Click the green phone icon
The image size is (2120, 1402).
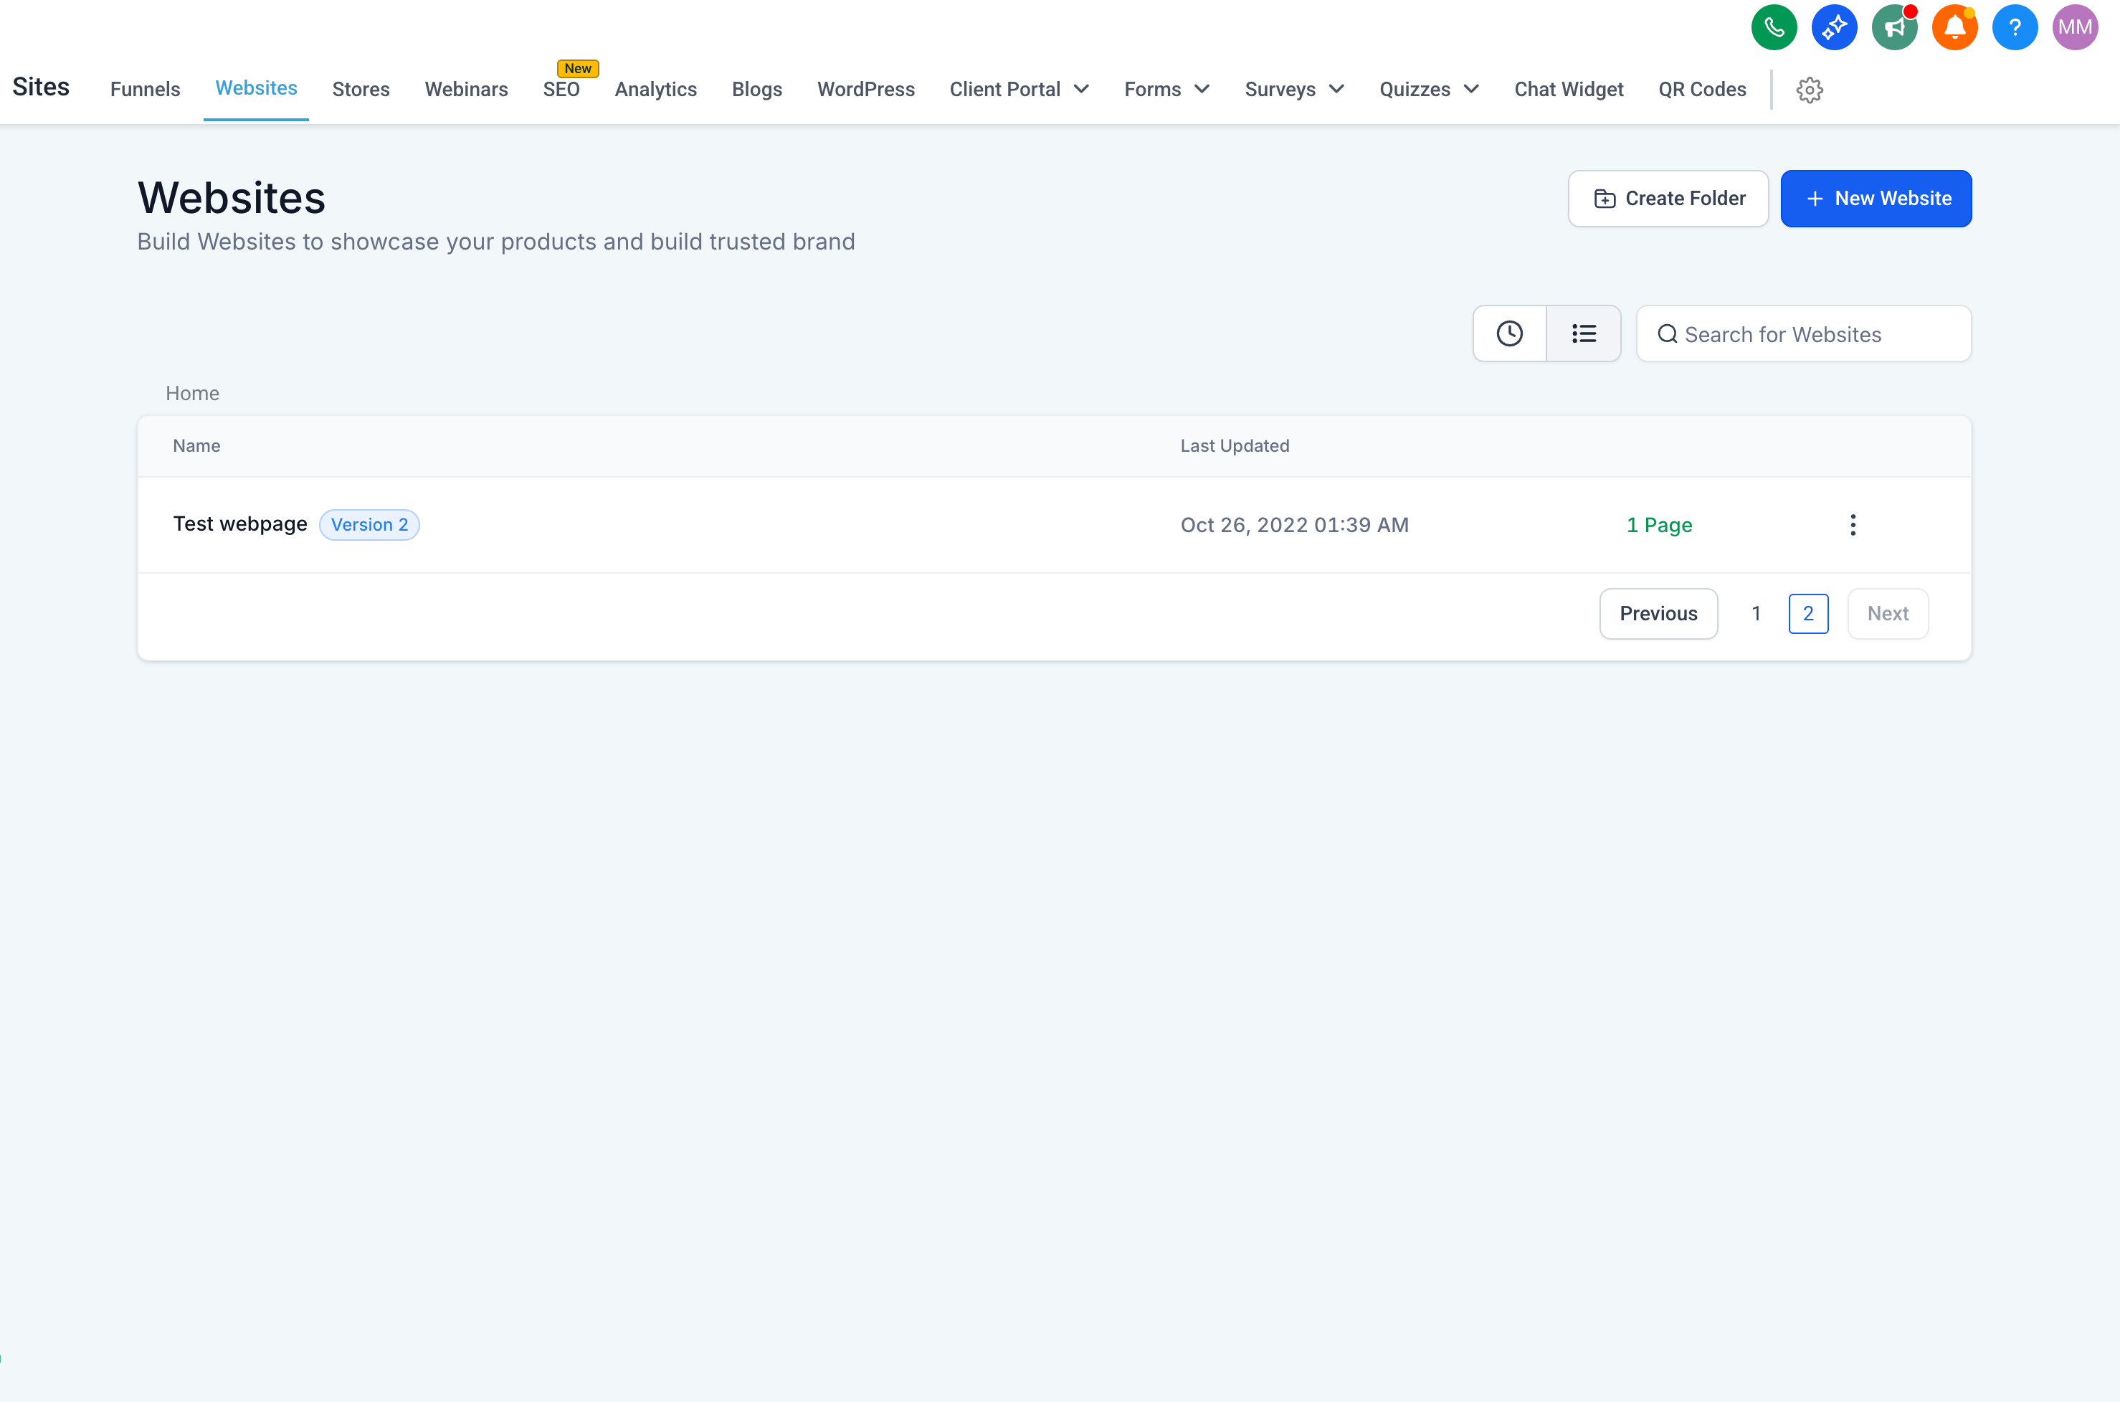pyautogui.click(x=1774, y=27)
